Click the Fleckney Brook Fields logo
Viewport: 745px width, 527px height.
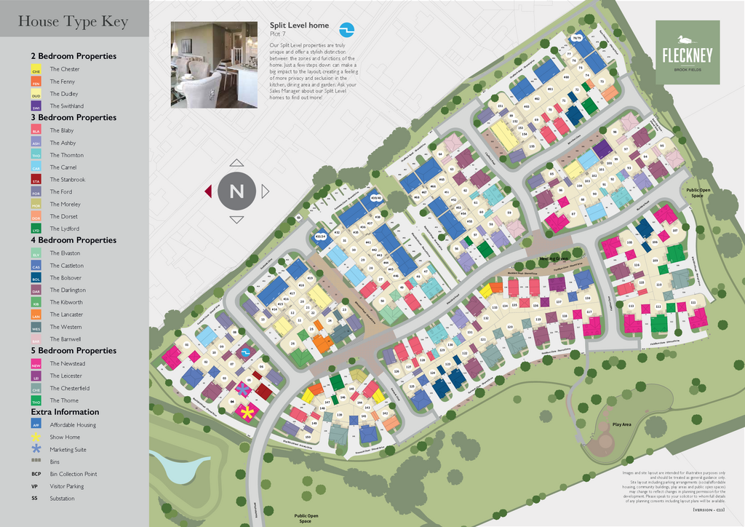pos(688,52)
